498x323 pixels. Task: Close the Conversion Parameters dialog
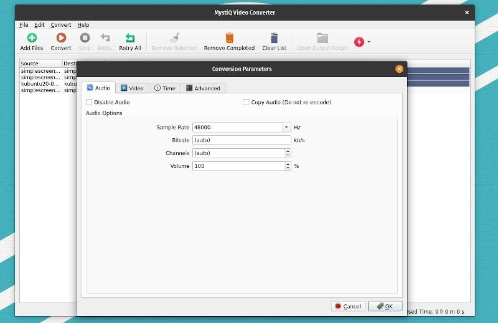click(x=399, y=69)
